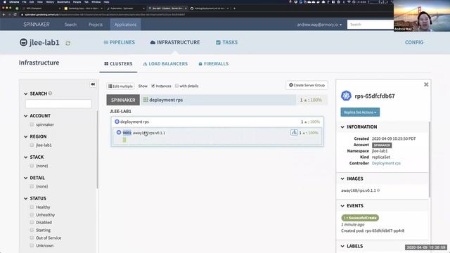The height and width of the screenshot is (253, 450).
Task: Collapse the filter sidebar with the double-arrow icon
Action: coord(93,84)
